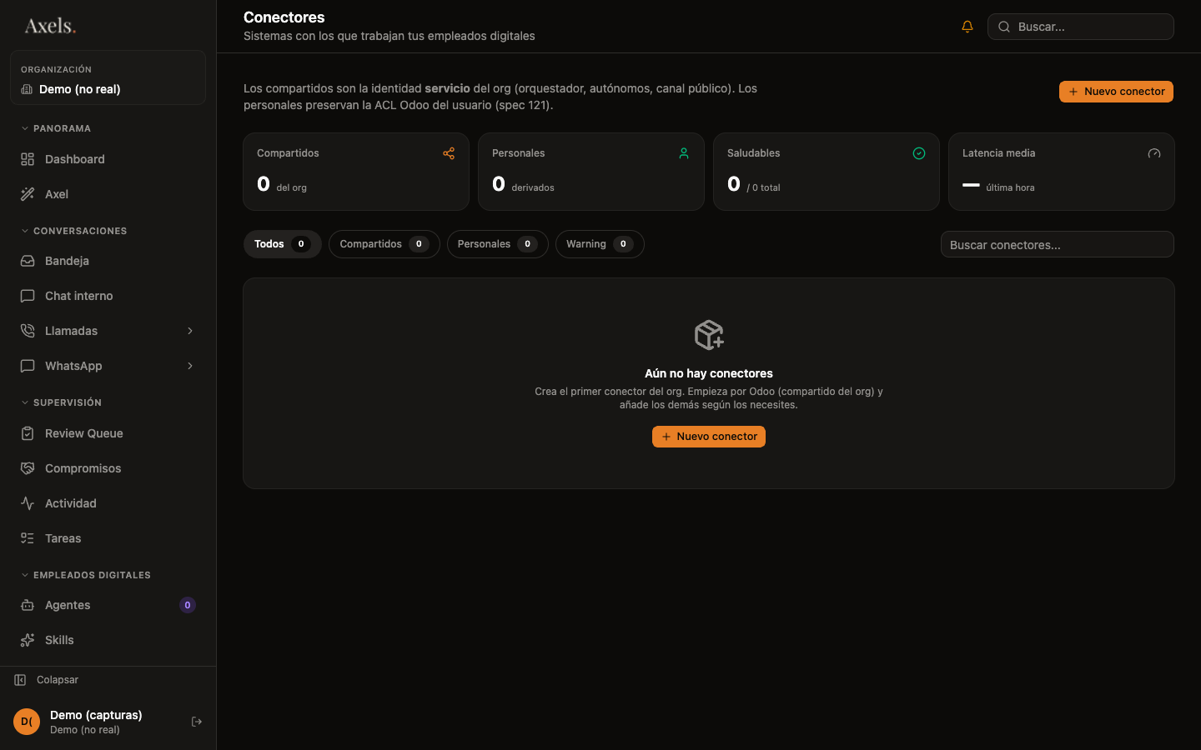Click the check circle icon on Saludables card
Image resolution: width=1201 pixels, height=750 pixels.
(919, 153)
